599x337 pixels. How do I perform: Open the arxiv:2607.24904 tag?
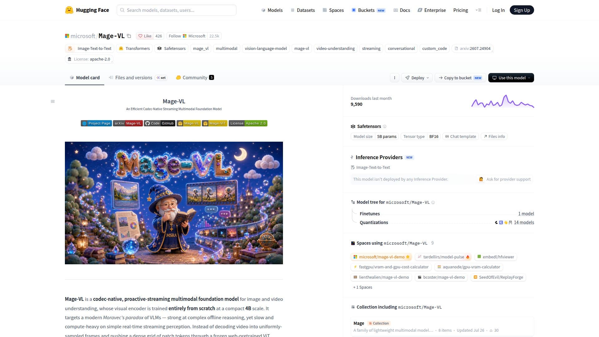click(472, 48)
